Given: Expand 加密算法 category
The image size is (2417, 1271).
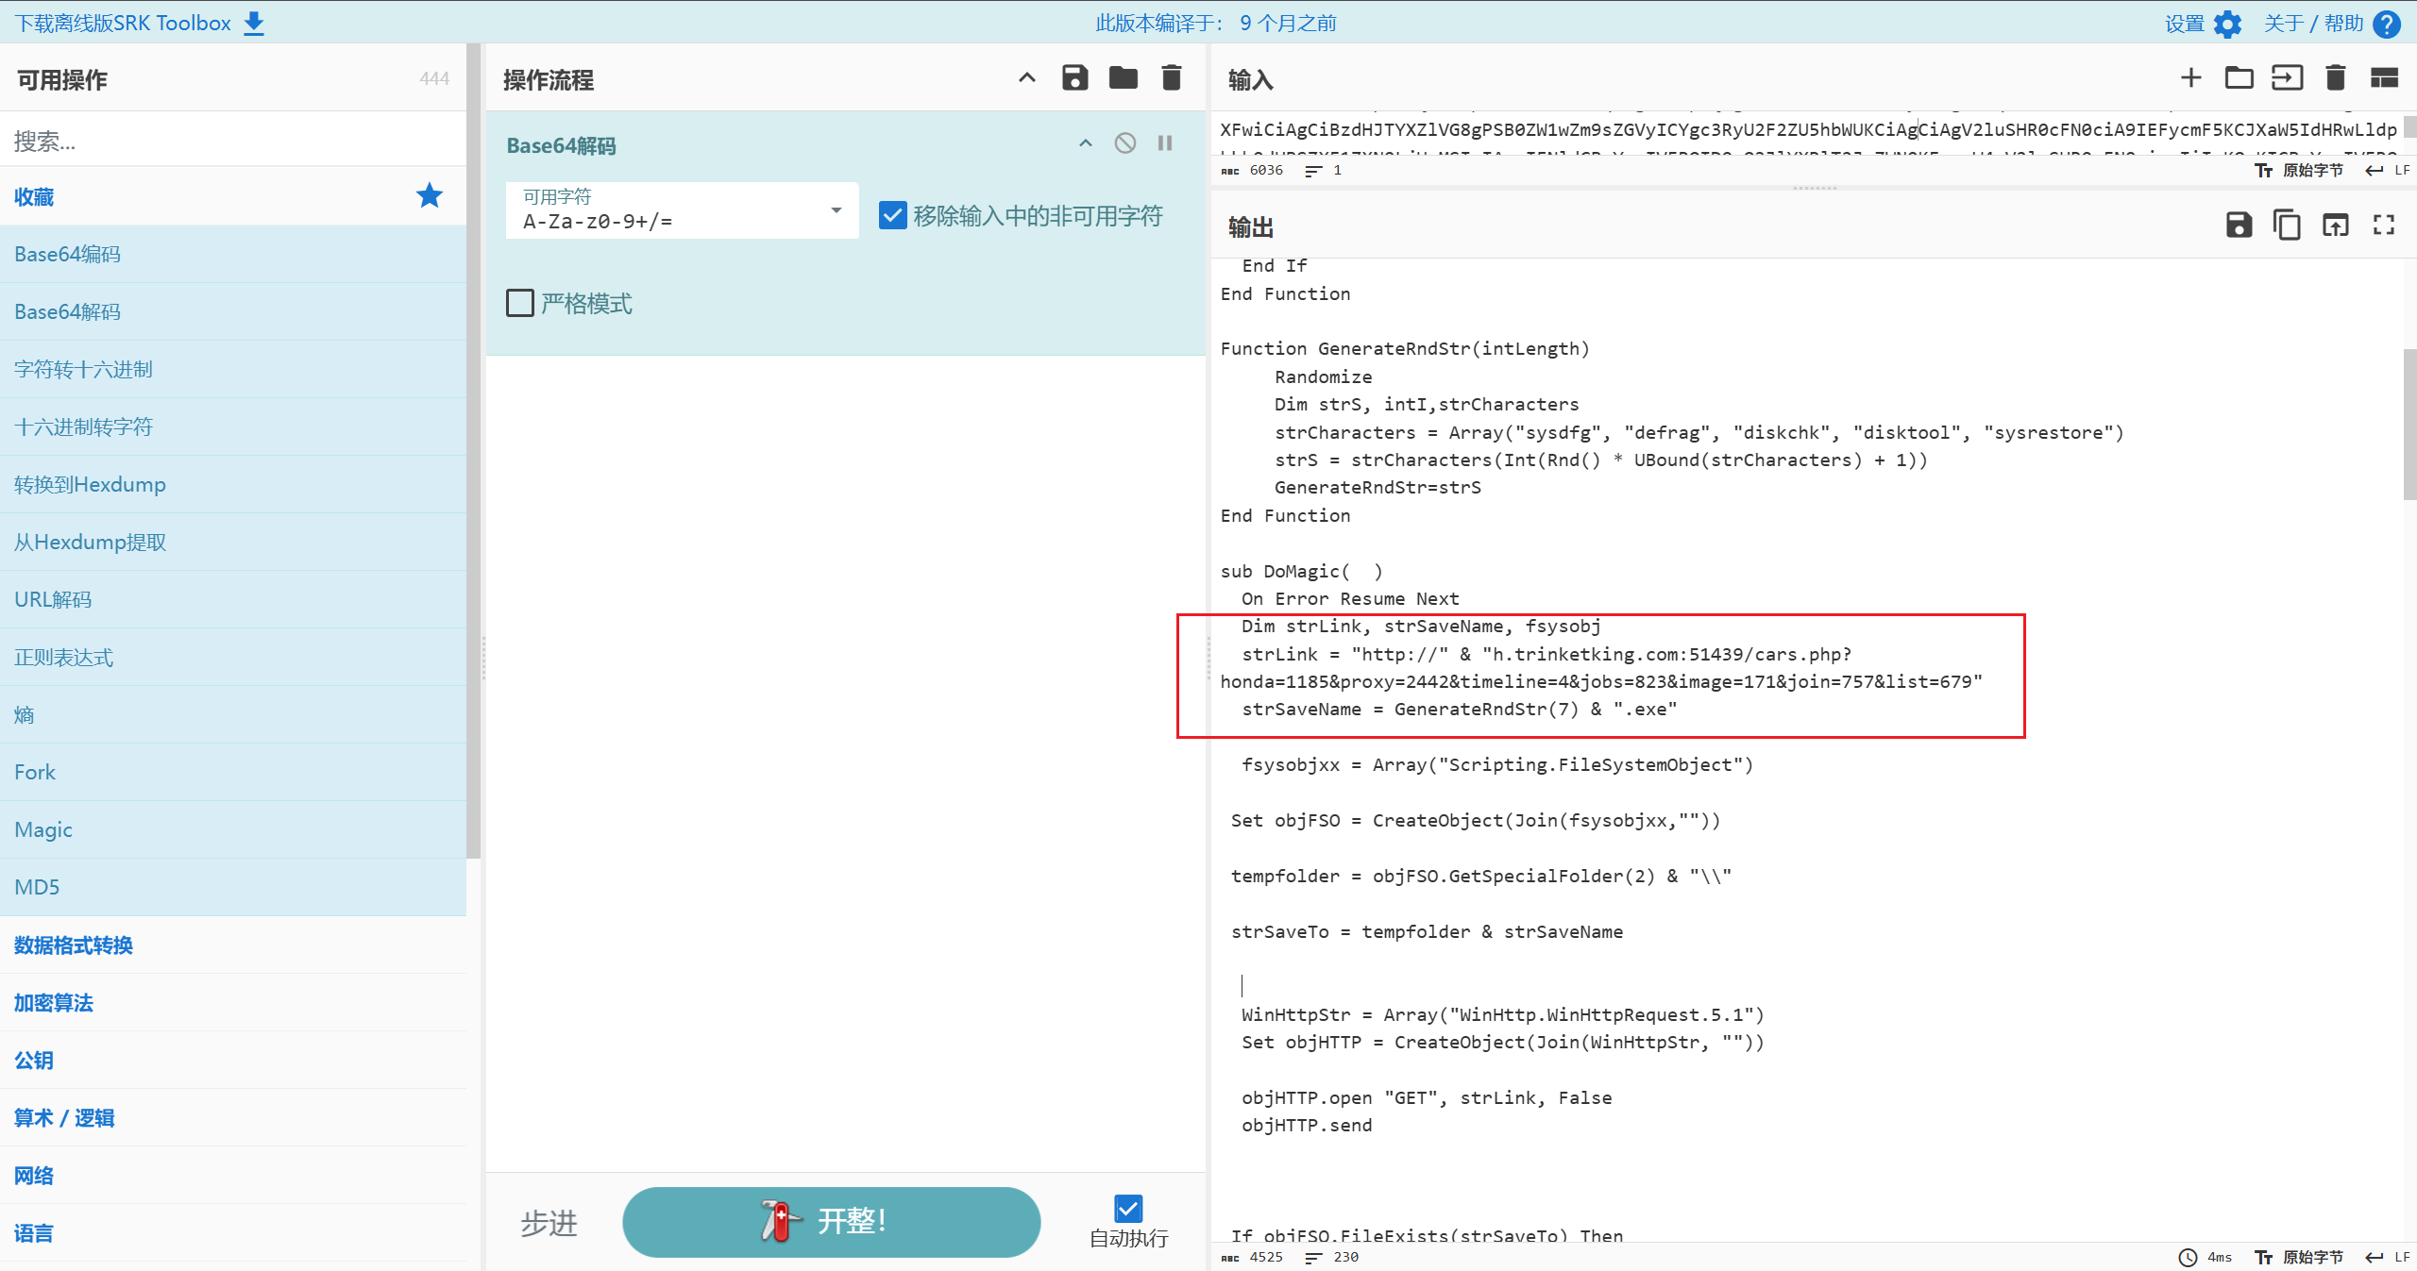Looking at the screenshot, I should click(x=233, y=1003).
